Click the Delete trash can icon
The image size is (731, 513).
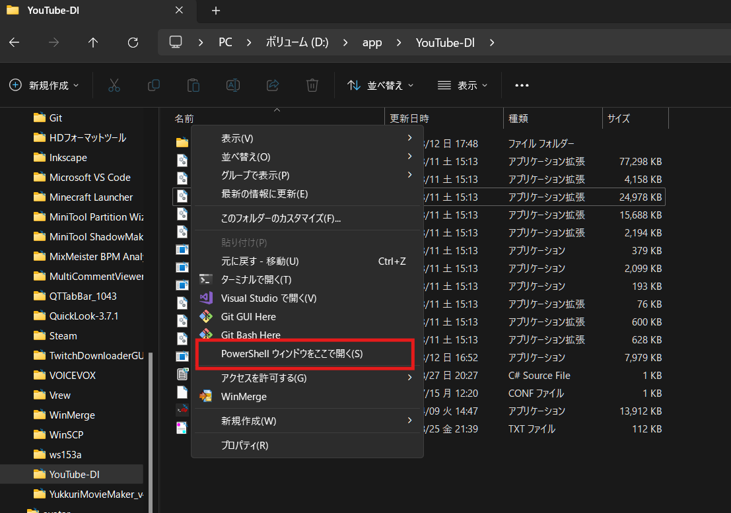pos(312,85)
